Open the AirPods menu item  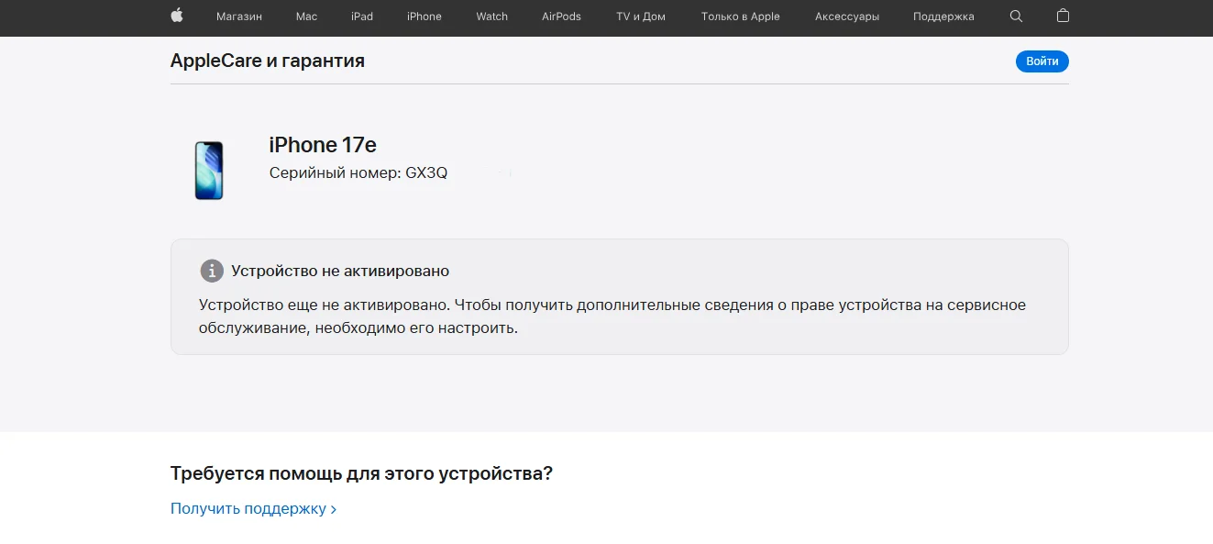click(x=561, y=17)
